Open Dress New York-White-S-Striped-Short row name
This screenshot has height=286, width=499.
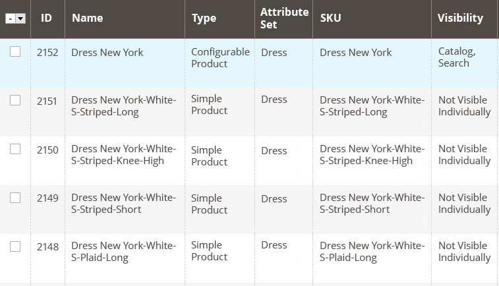(x=123, y=204)
